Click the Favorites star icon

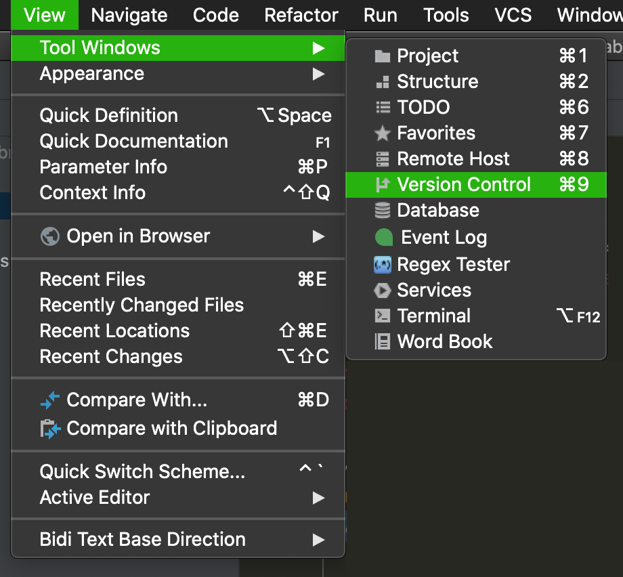[383, 133]
